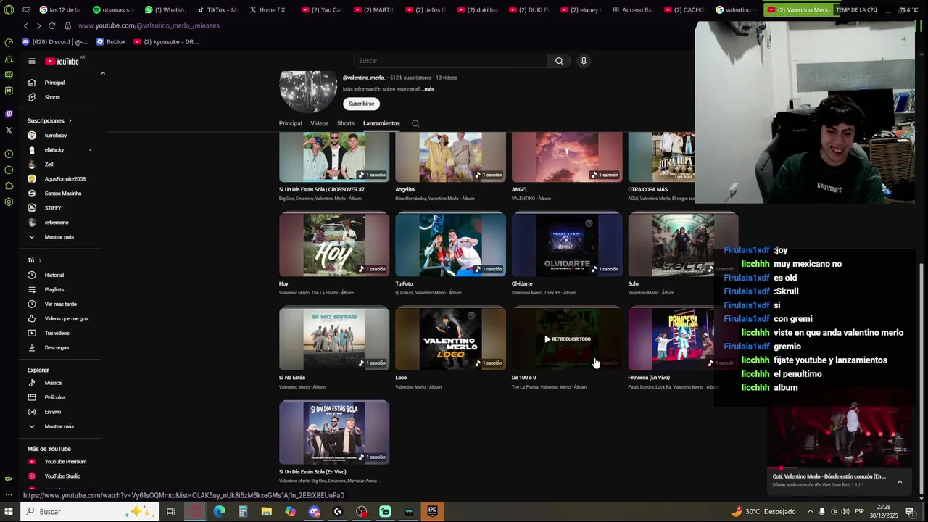Open mini player video in corner
Screen dimensions: 928x522
(841, 434)
